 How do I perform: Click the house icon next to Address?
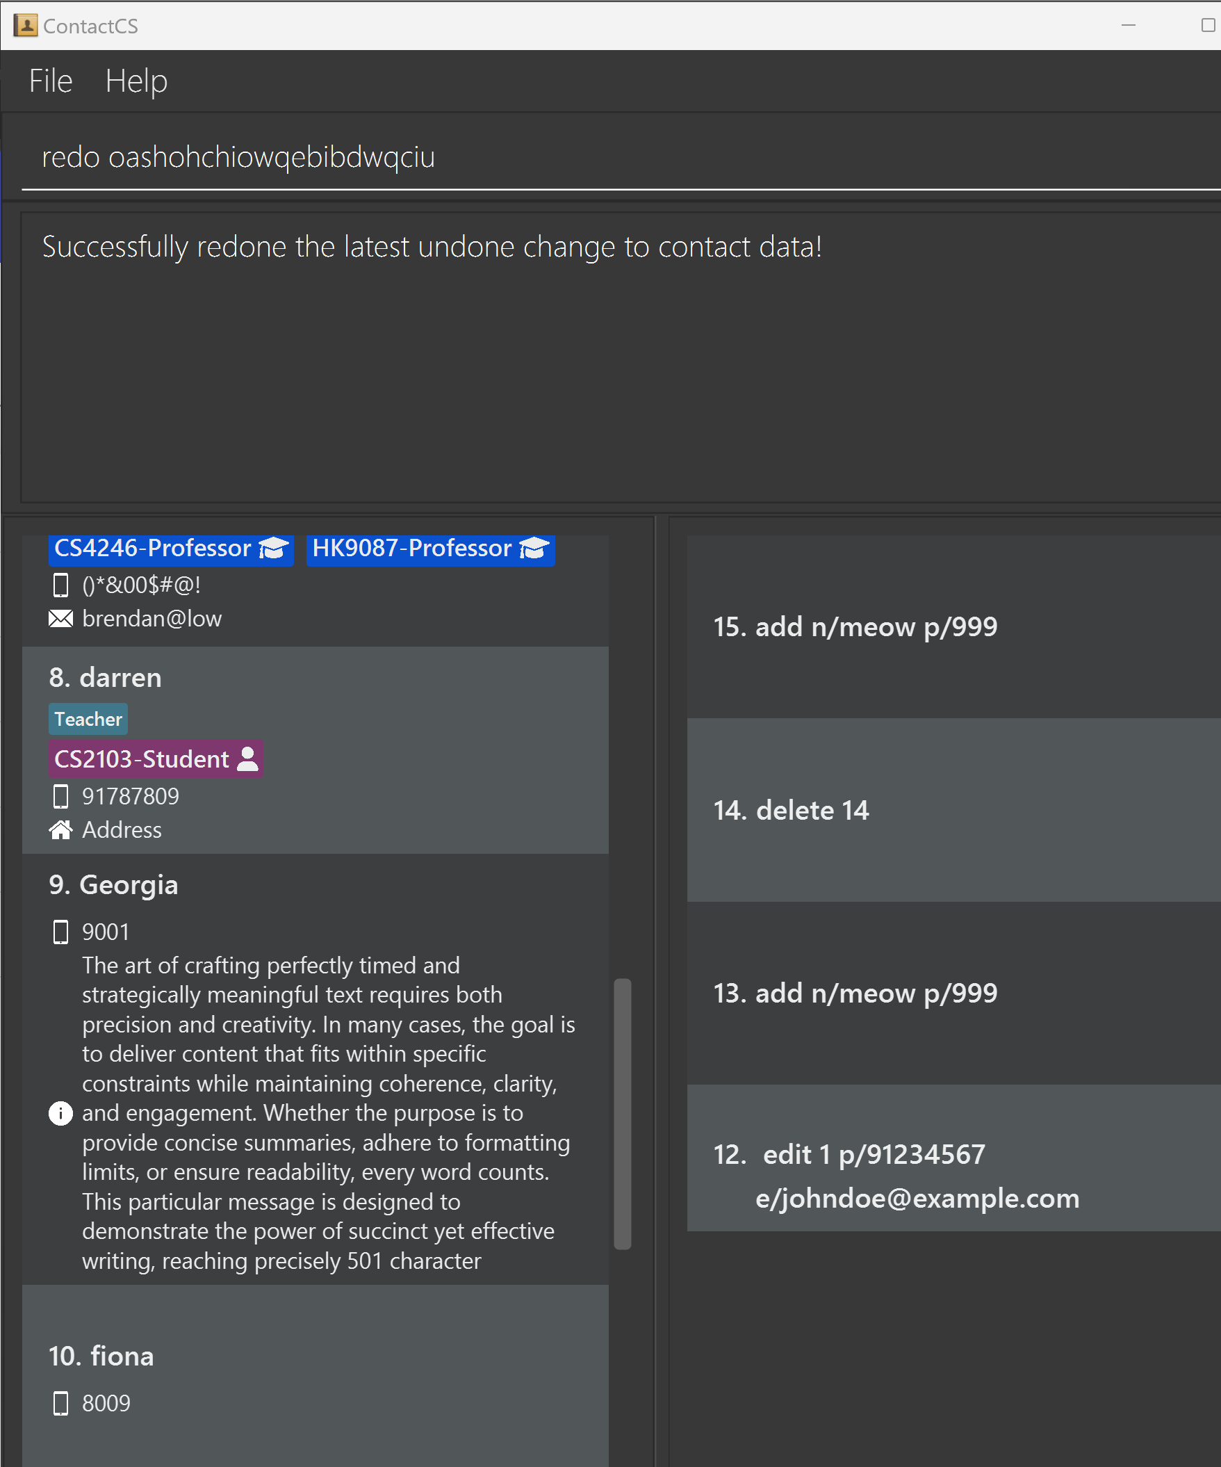point(60,830)
